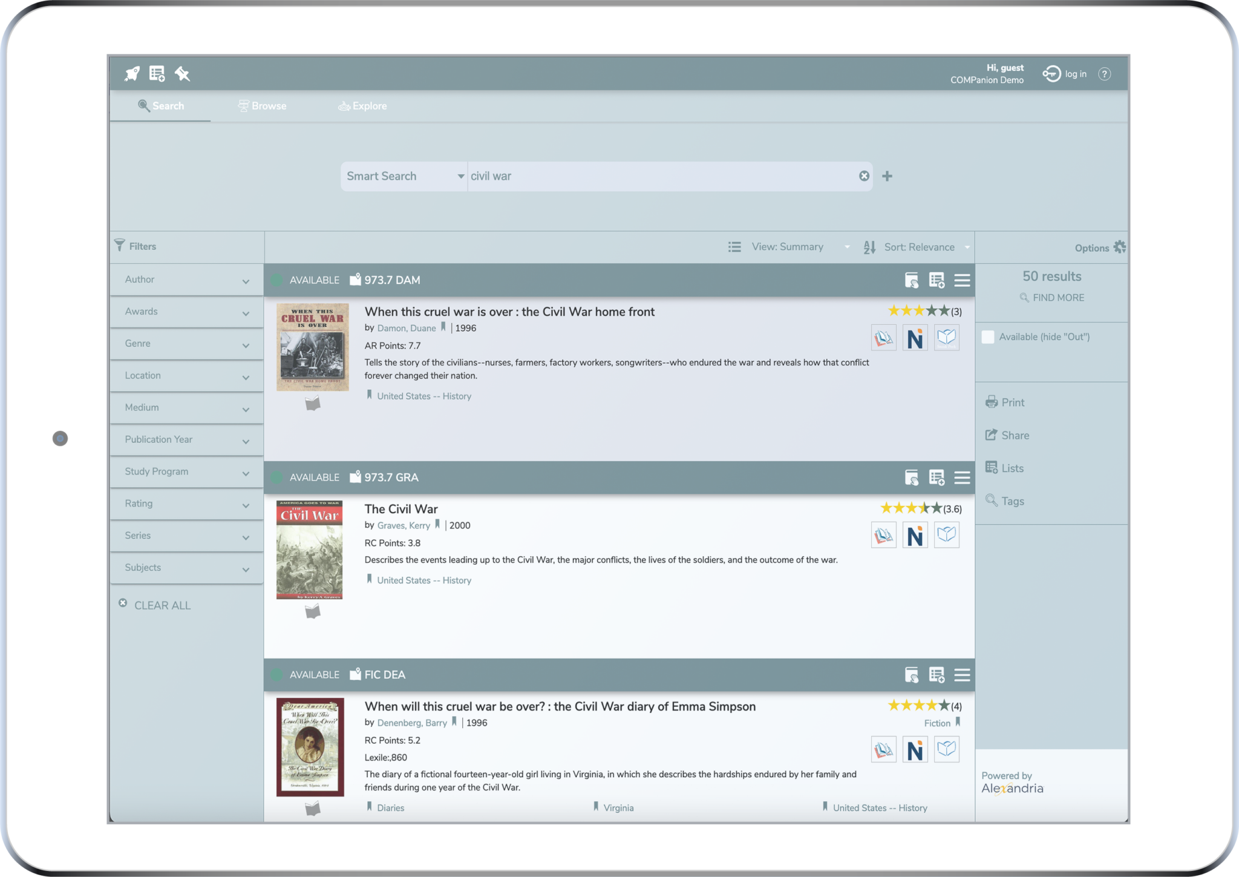Open the hamburger menu on the FIC DEA row

point(962,675)
